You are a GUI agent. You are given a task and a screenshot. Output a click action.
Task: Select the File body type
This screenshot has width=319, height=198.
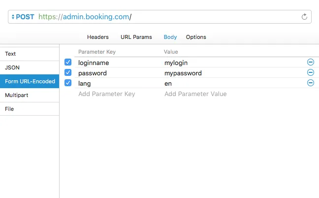30,109
